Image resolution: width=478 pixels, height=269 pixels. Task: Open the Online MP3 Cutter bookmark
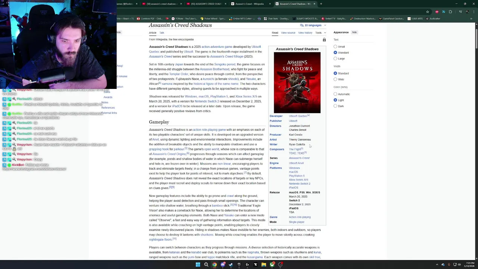pyautogui.click(x=242, y=19)
